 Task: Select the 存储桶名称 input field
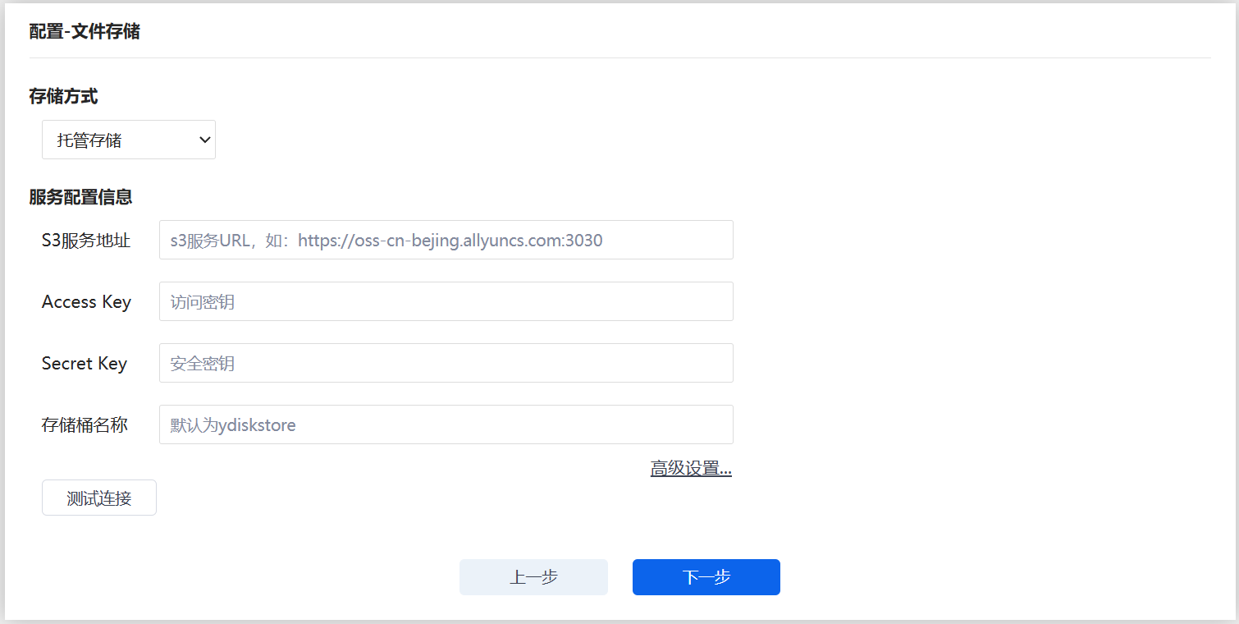tap(446, 424)
